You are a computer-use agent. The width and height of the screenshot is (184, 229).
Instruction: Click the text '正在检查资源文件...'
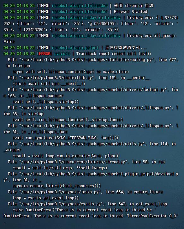pos(126,48)
